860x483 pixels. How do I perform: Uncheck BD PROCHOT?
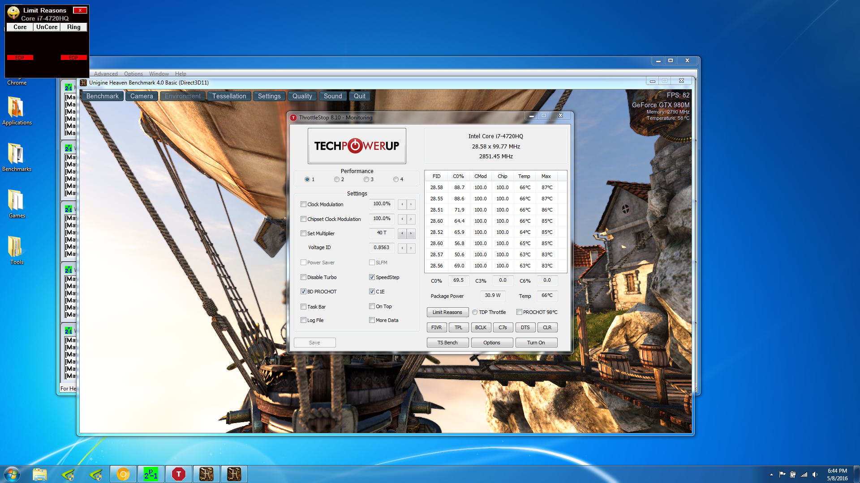303,292
